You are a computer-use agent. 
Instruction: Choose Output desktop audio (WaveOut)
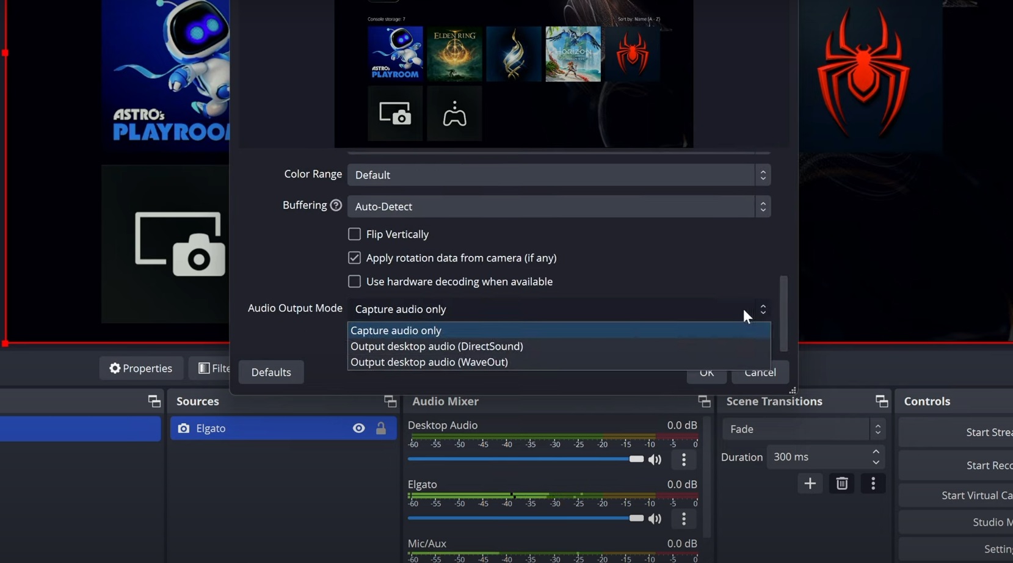[x=559, y=362]
